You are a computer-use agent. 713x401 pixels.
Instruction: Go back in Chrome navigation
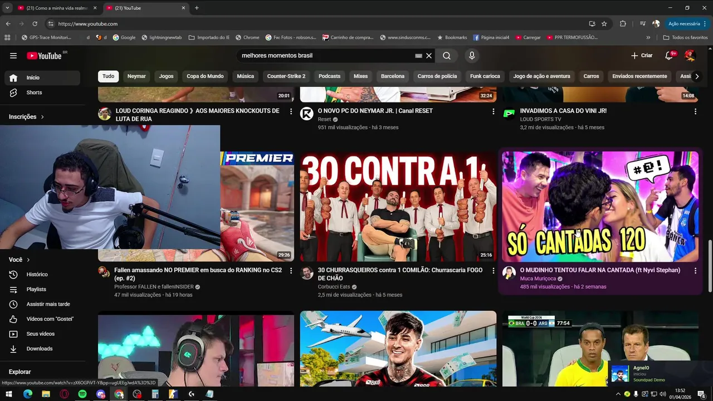(8, 24)
